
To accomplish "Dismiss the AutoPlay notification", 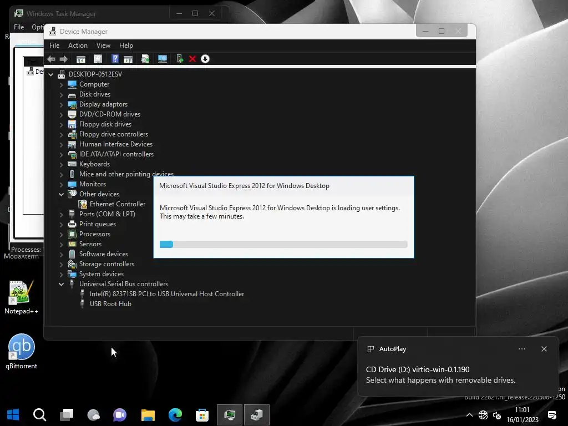I will [544, 349].
